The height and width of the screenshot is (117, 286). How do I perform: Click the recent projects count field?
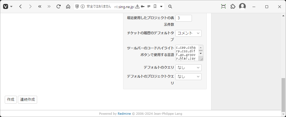183,18
